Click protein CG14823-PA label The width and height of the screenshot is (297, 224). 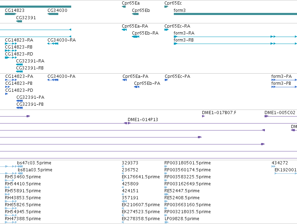click(19, 76)
